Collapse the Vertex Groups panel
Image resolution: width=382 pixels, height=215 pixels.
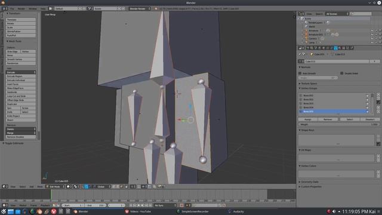[x=309, y=88]
